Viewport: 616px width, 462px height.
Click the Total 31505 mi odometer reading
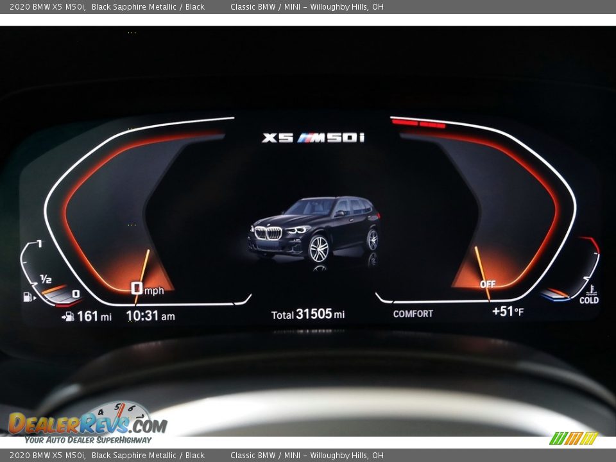[308, 314]
